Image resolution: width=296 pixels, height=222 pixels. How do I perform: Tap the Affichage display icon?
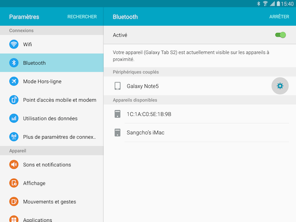(14, 183)
